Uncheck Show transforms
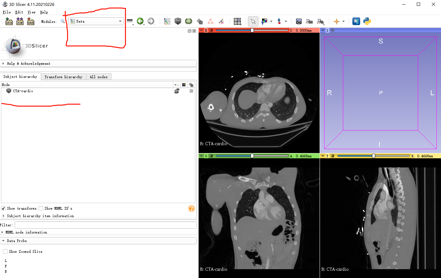The width and height of the screenshot is (441, 278). click(x=3, y=208)
